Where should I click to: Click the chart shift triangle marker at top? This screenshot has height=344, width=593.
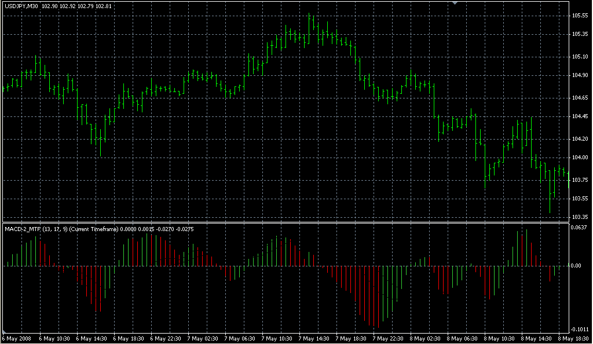[455, 3]
